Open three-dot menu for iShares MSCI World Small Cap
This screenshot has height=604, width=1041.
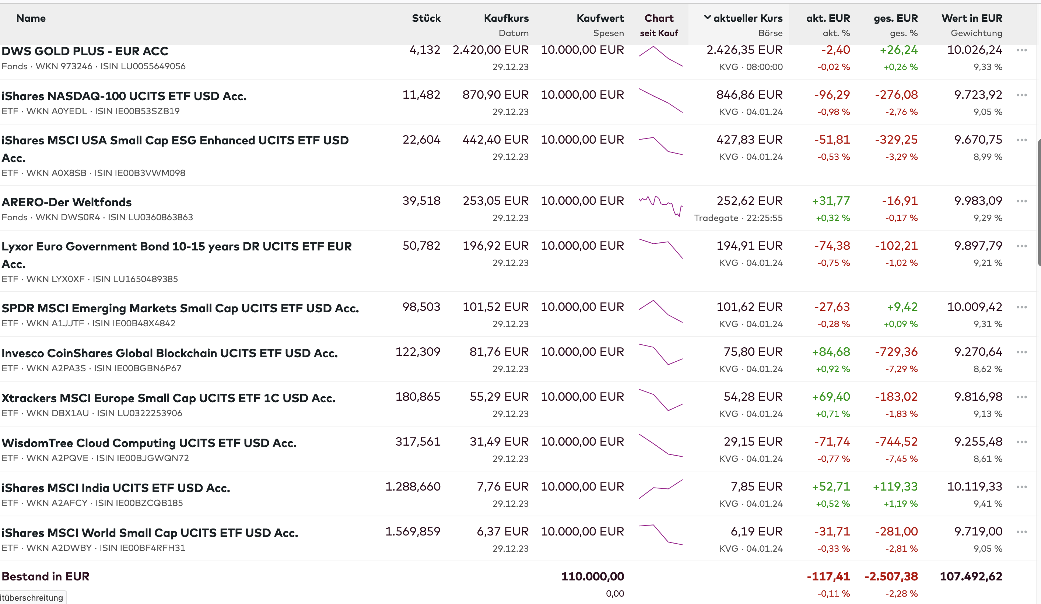[x=1021, y=532]
